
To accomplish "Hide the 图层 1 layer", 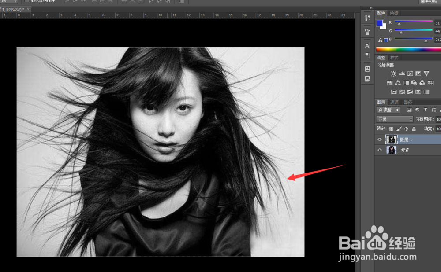I will 379,140.
